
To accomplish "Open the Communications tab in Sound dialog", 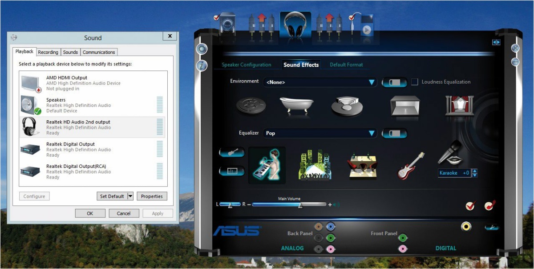I will point(99,52).
